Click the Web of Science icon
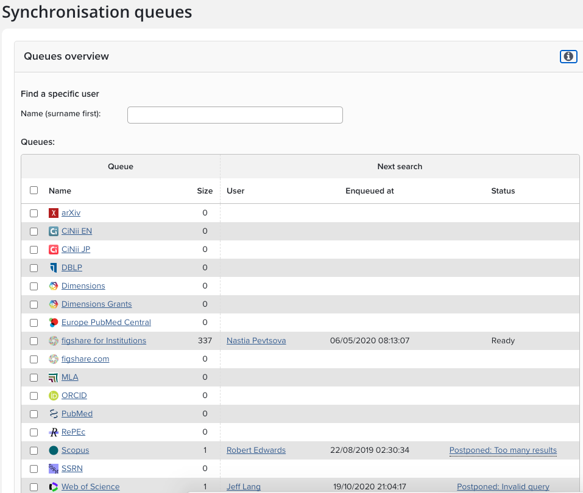Image resolution: width=583 pixels, height=493 pixels. point(54,487)
